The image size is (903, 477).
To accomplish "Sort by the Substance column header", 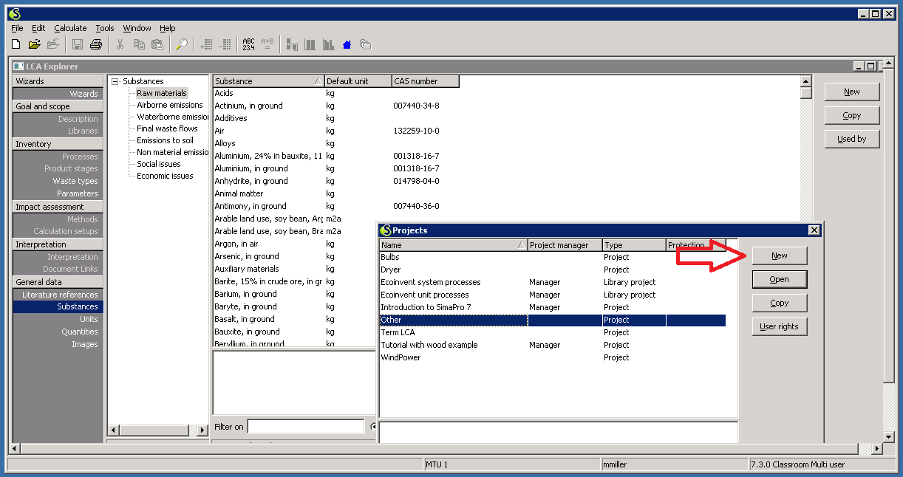I will coord(268,81).
